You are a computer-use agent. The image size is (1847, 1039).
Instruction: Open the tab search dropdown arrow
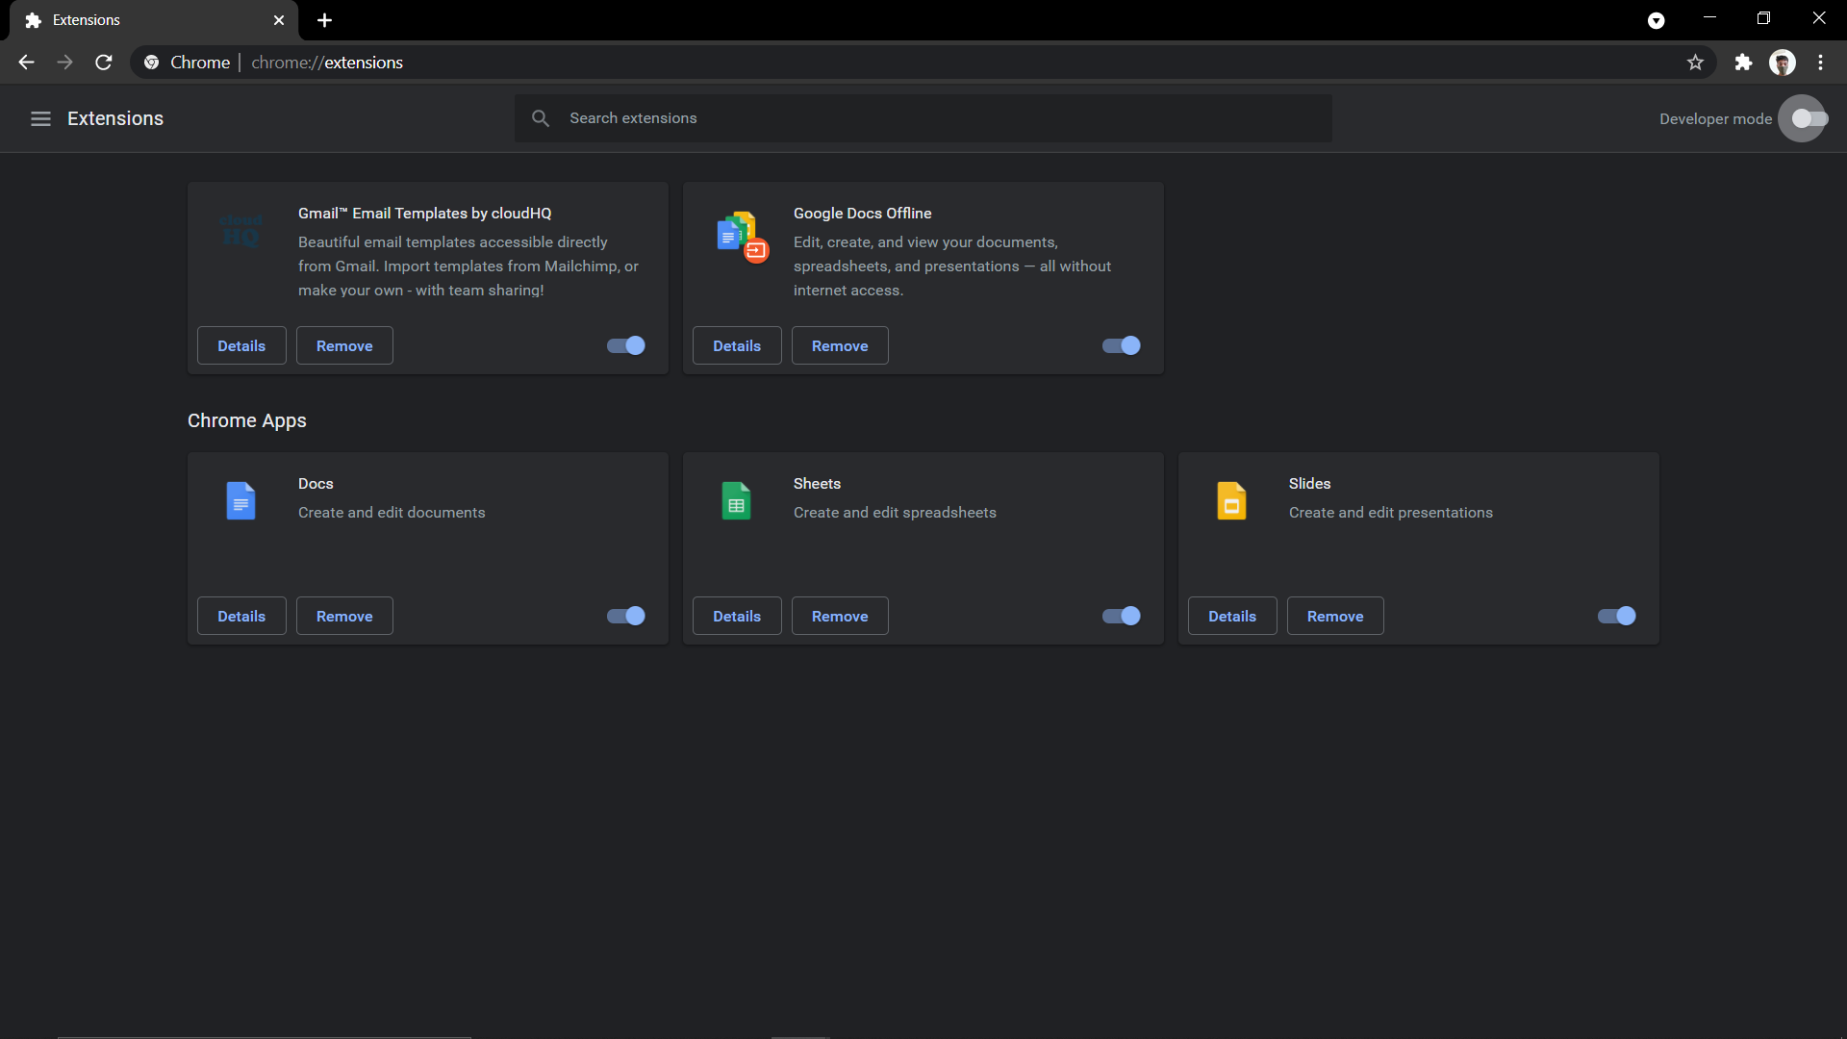click(x=1656, y=20)
